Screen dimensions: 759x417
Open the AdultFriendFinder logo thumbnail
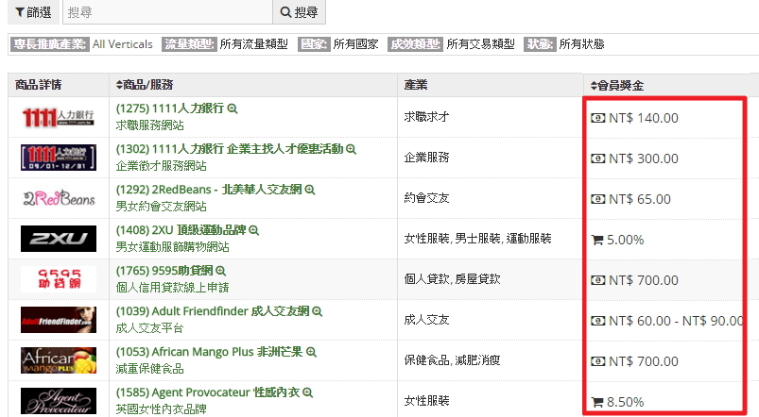coord(58,320)
